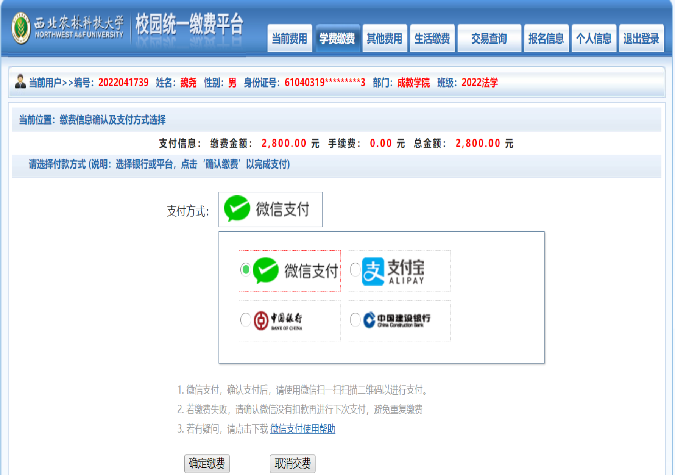Click the red Bank of China logo

pos(261,321)
